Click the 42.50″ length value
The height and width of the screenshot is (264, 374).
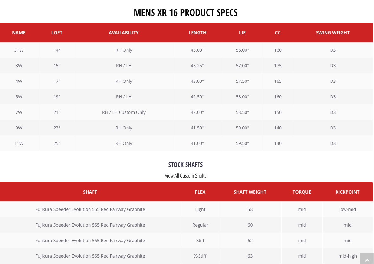[198, 96]
